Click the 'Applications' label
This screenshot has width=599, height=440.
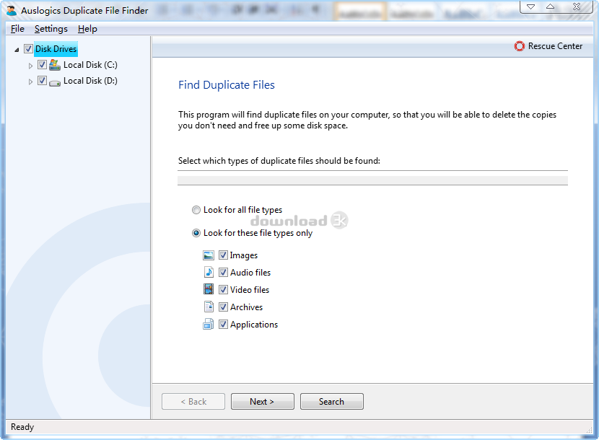pos(254,325)
